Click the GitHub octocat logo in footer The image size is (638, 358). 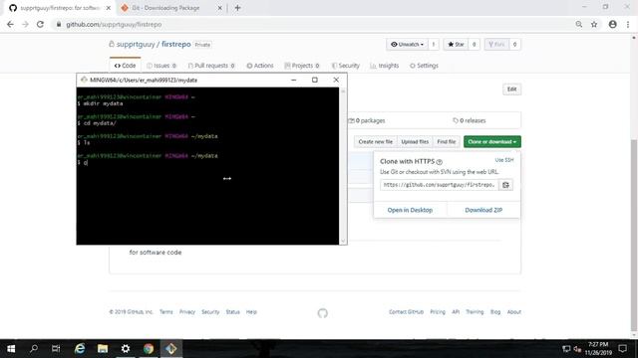click(x=323, y=313)
